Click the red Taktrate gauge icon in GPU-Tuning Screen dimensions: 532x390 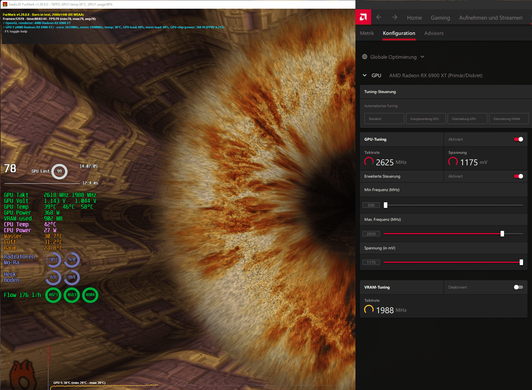click(369, 162)
